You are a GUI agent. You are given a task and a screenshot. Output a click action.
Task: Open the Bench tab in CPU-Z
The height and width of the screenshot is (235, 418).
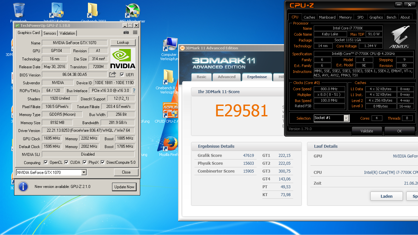pyautogui.click(x=391, y=17)
